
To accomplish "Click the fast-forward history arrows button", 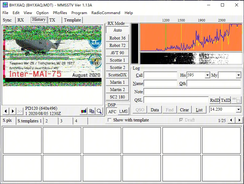I will 20,111.
